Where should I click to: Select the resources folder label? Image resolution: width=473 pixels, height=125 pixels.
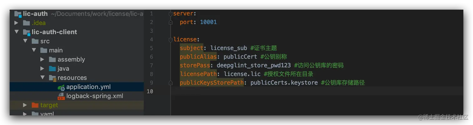[72, 78]
